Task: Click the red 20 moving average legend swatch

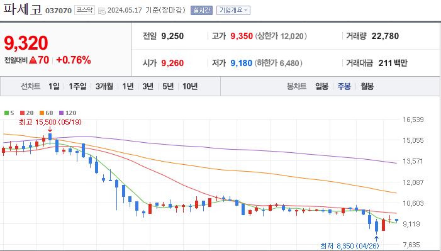Action: pyautogui.click(x=23, y=113)
